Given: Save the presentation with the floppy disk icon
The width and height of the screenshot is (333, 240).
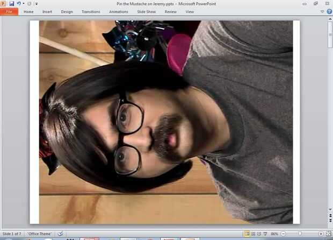Looking at the screenshot, I should click(11, 3).
